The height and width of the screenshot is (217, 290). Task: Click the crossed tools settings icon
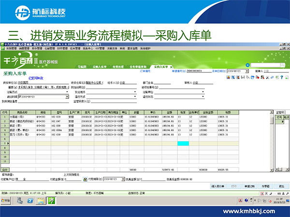(267, 77)
